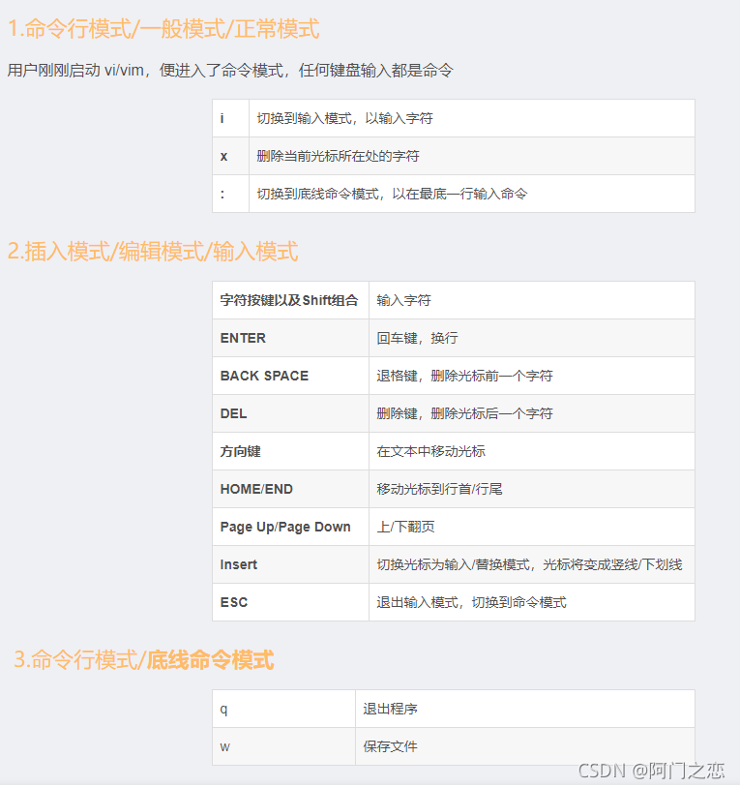Click the '输入字符' description cell
Image resolution: width=740 pixels, height=788 pixels.
coord(532,300)
